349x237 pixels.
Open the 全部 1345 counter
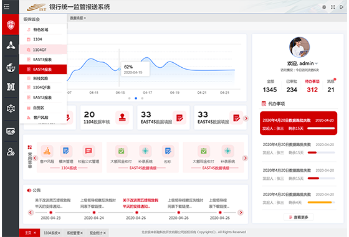click(270, 86)
